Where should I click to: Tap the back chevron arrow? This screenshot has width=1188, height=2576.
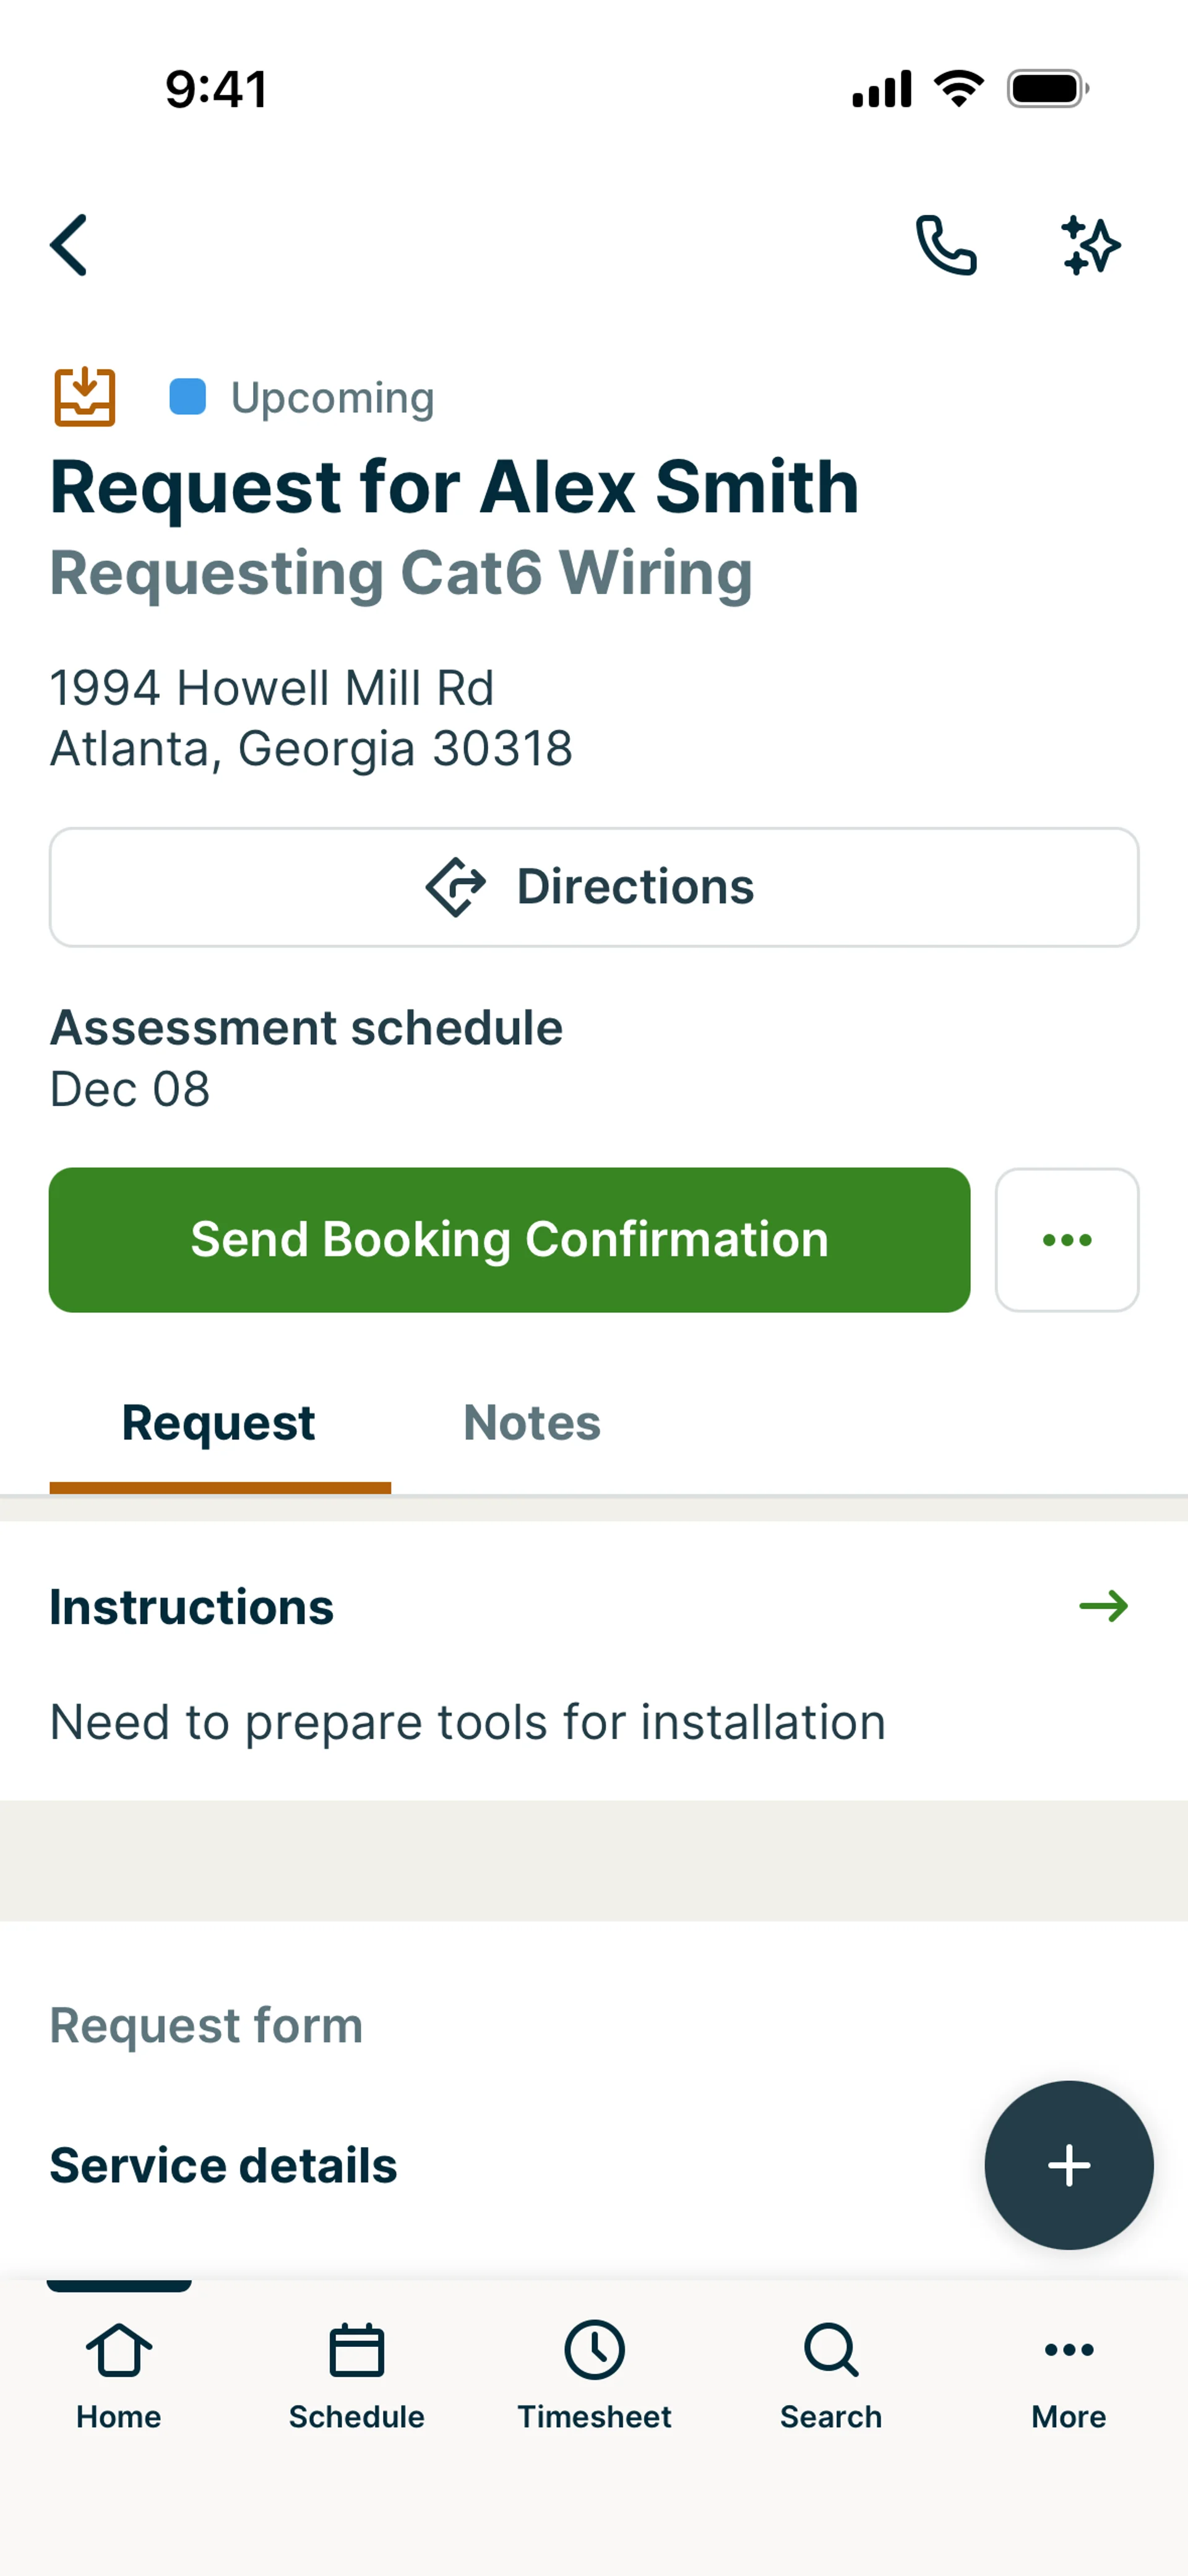69,245
